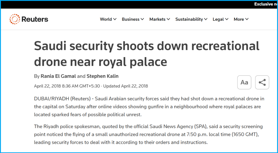The height and width of the screenshot is (153, 278).
Task: Open the Business navigation menu
Action: (131, 19)
